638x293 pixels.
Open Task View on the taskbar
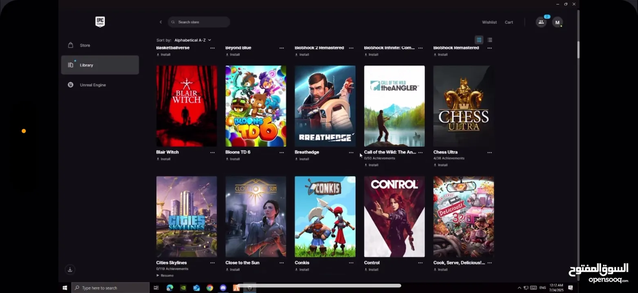click(156, 288)
